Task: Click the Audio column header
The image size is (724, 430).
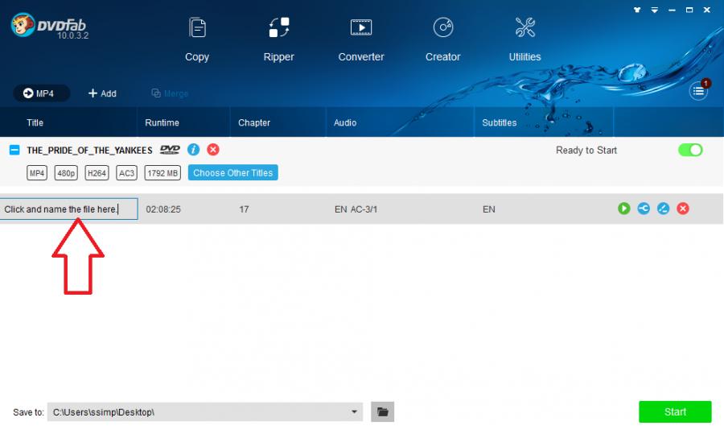Action: tap(345, 122)
